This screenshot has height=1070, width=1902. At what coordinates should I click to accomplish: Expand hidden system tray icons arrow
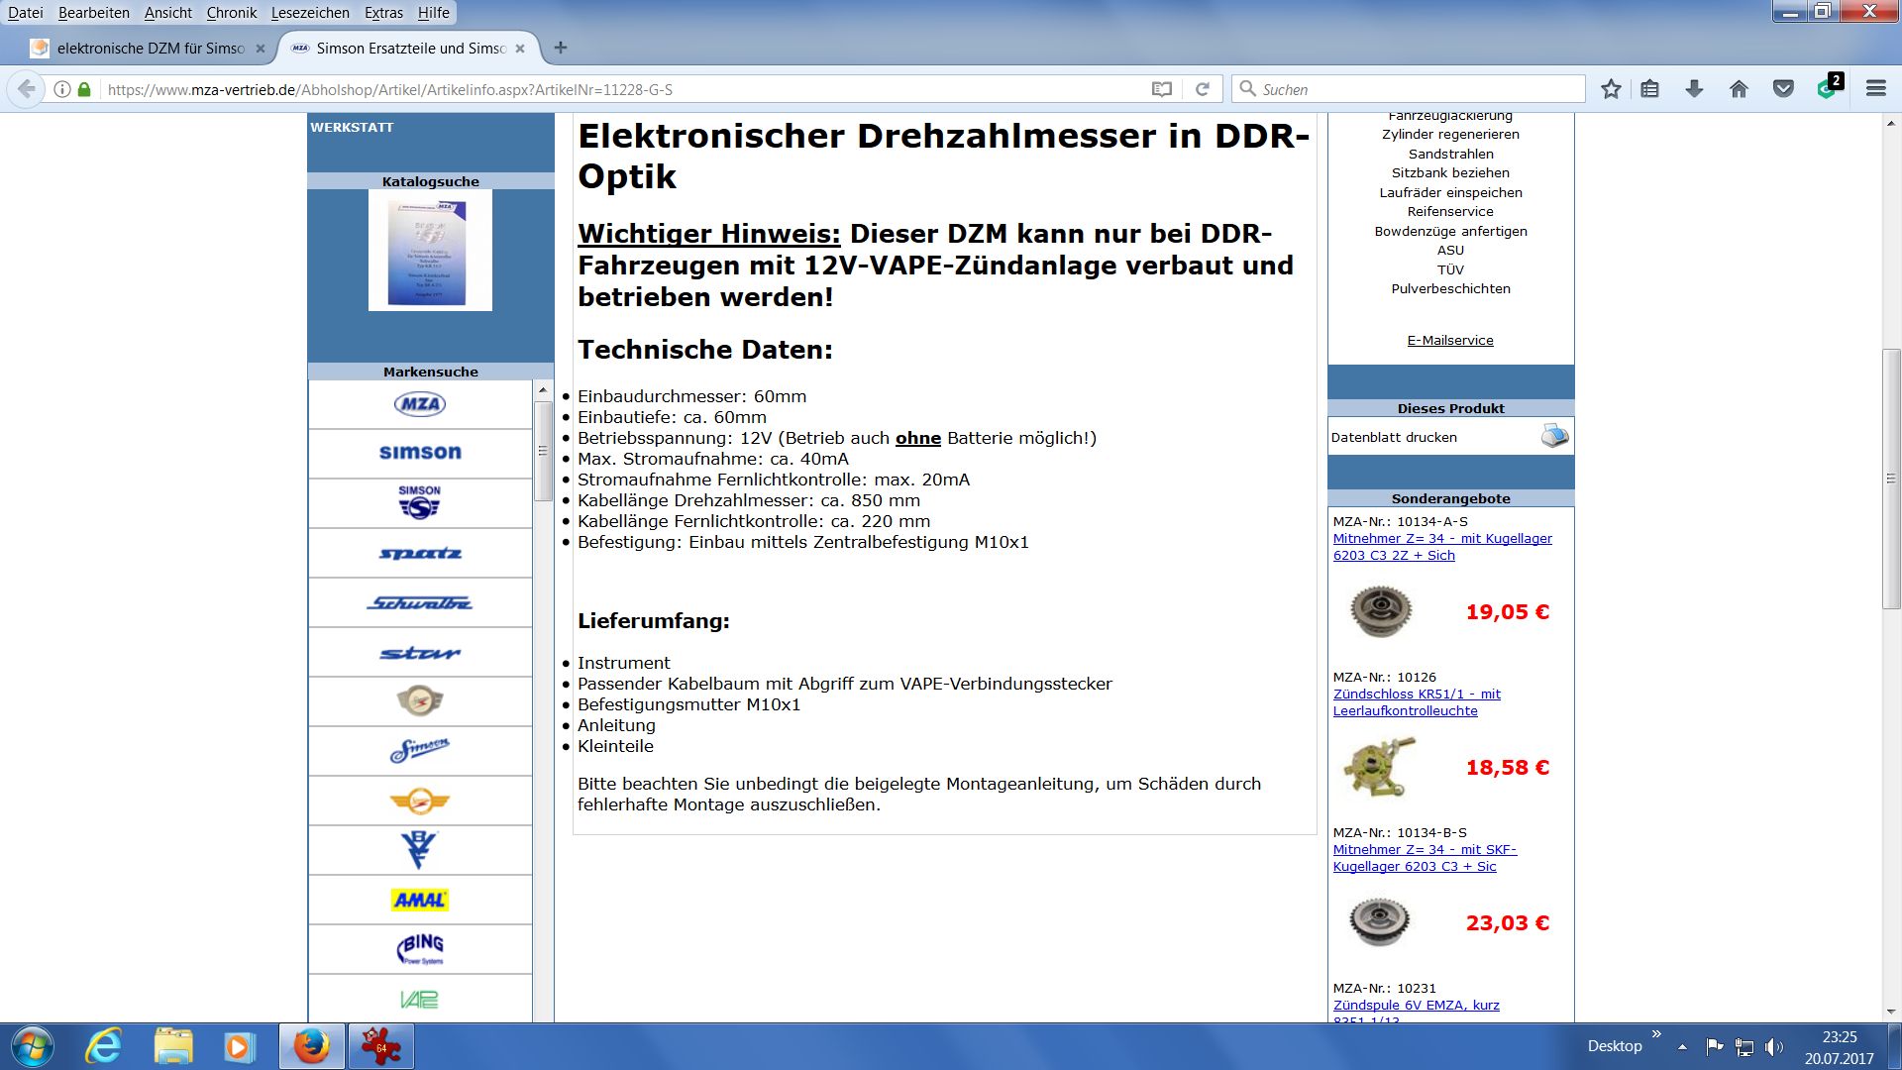pos(1682,1046)
